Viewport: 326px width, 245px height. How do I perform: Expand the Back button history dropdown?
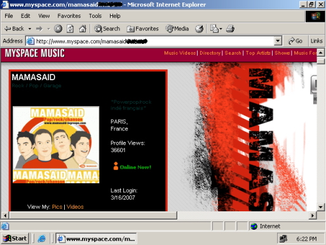(x=30, y=29)
